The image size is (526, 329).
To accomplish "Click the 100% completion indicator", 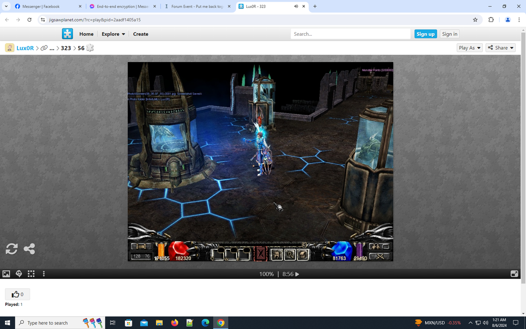I will click(266, 274).
